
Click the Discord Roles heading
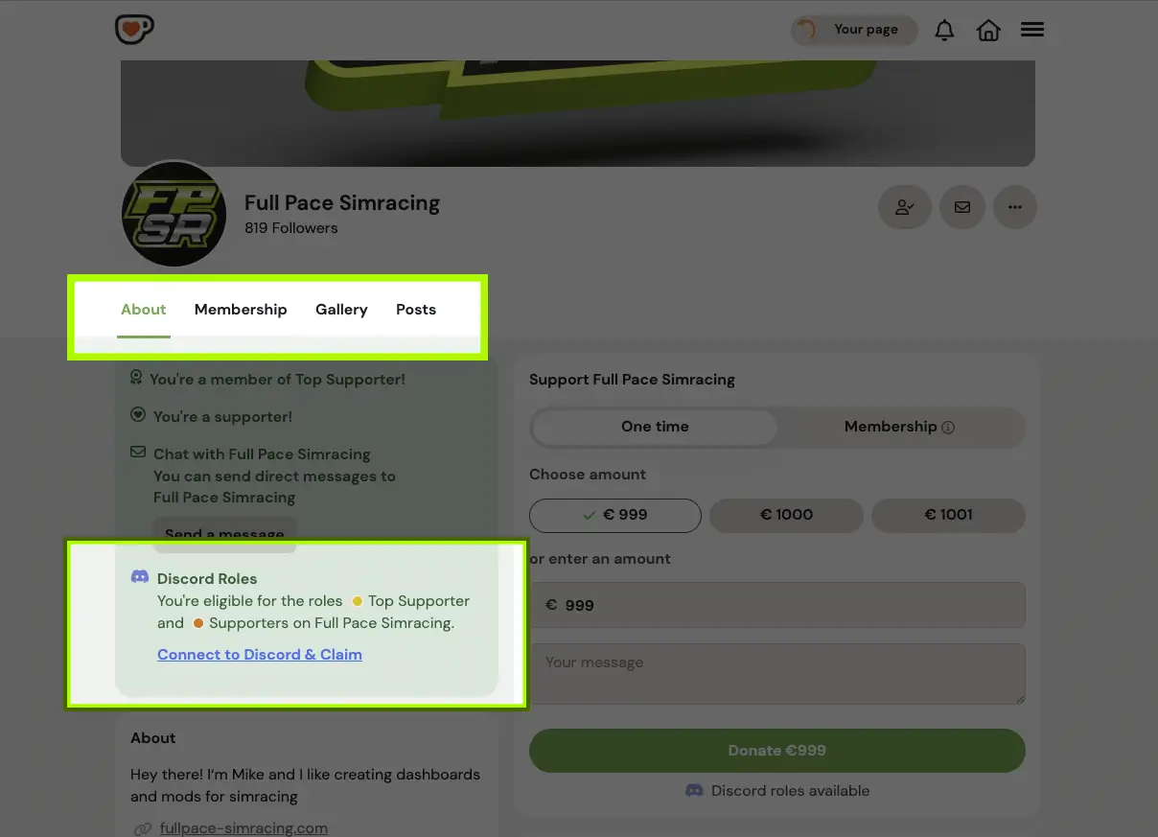pos(207,579)
